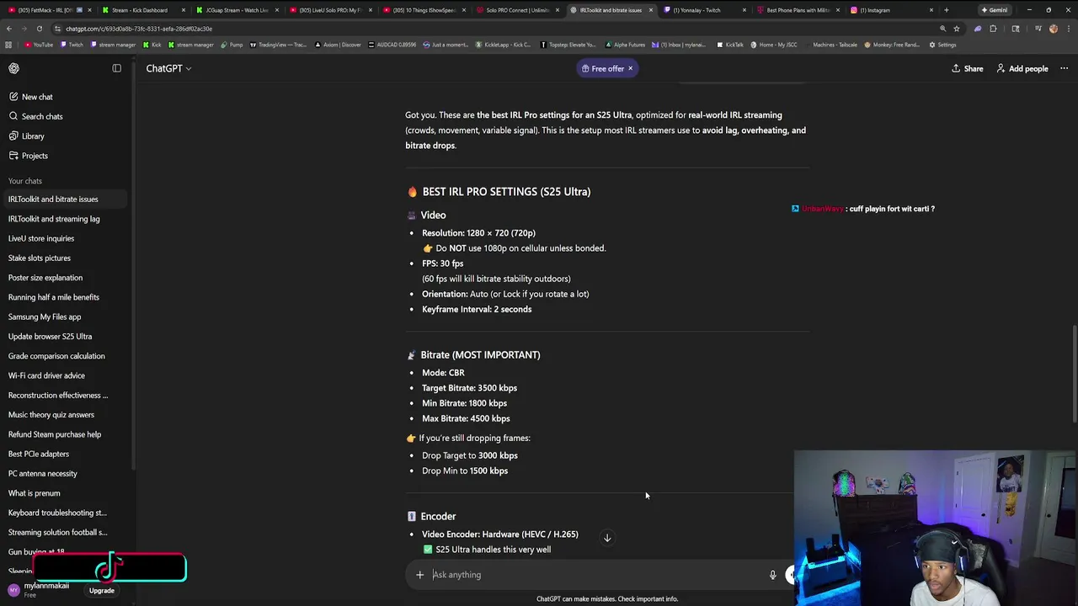This screenshot has width=1078, height=606.
Task: Open the Machines - Tailscale bookmark
Action: 830,45
